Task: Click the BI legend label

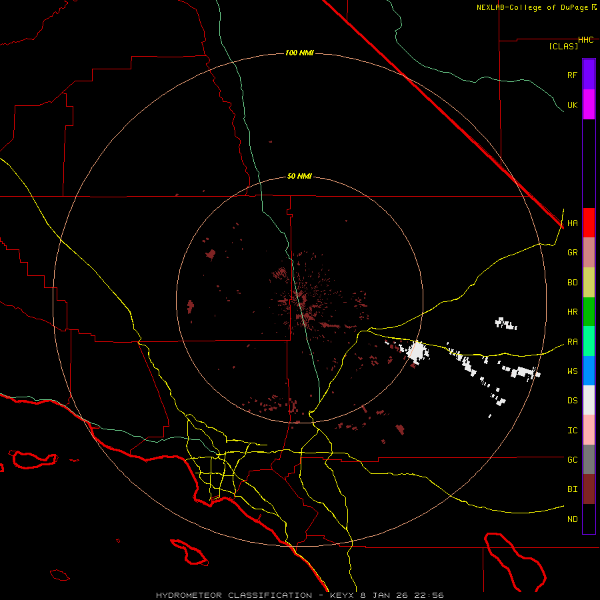Action: pyautogui.click(x=572, y=489)
